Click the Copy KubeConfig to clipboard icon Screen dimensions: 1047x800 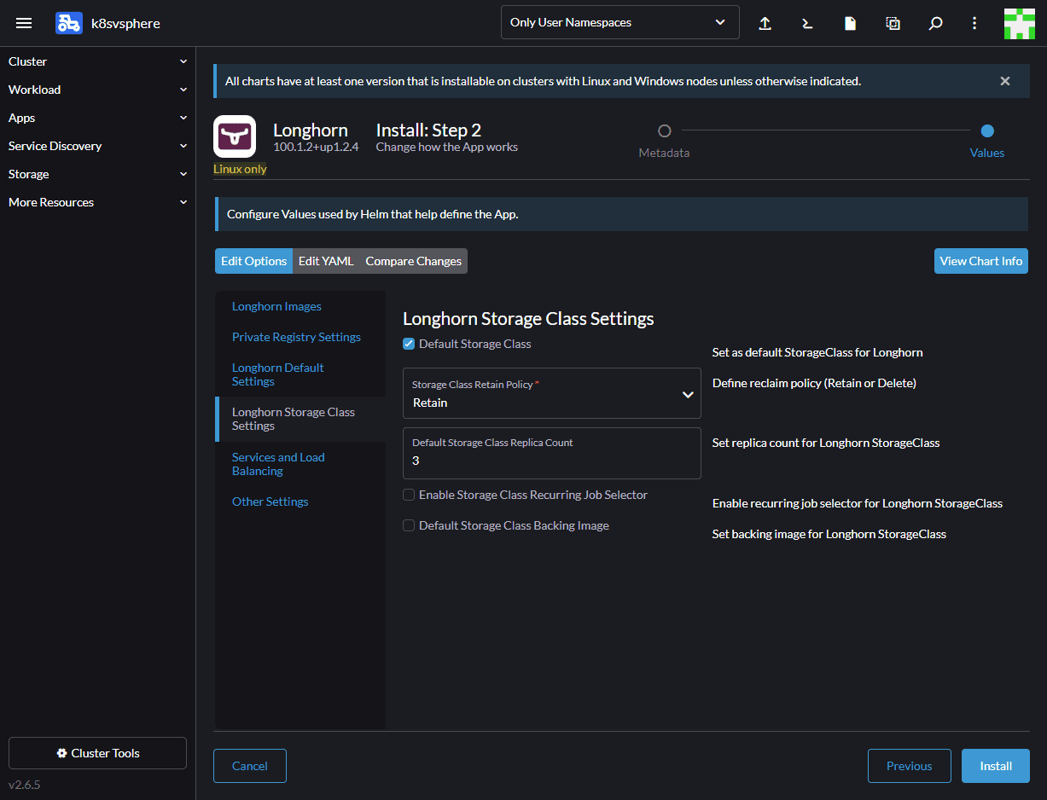point(893,23)
